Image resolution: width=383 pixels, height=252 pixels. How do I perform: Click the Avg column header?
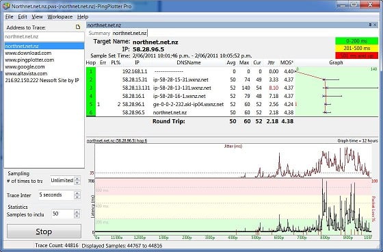click(231, 62)
